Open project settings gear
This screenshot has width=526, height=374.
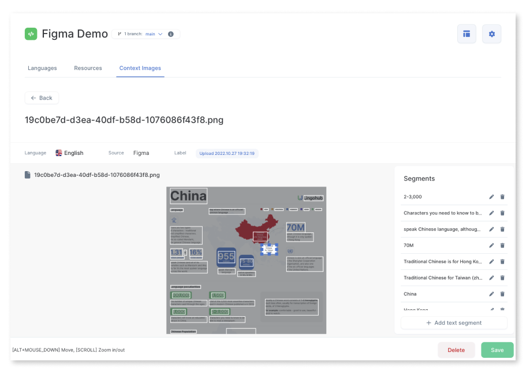tap(491, 34)
